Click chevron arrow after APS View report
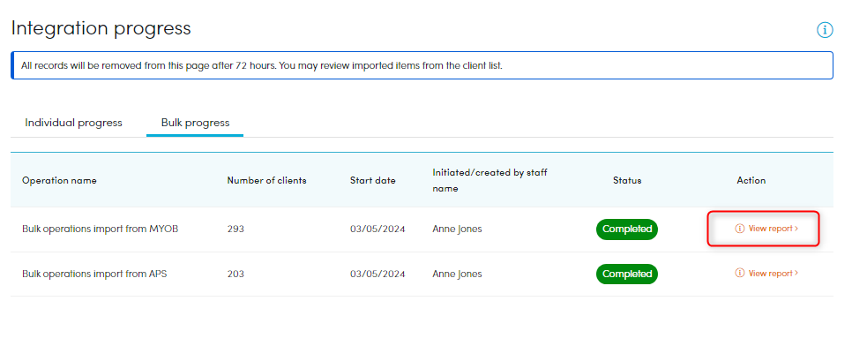 point(796,273)
